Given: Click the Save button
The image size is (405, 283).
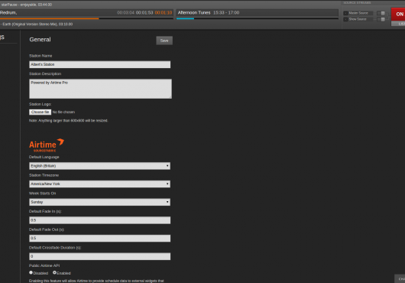Looking at the screenshot, I should (x=164, y=41).
